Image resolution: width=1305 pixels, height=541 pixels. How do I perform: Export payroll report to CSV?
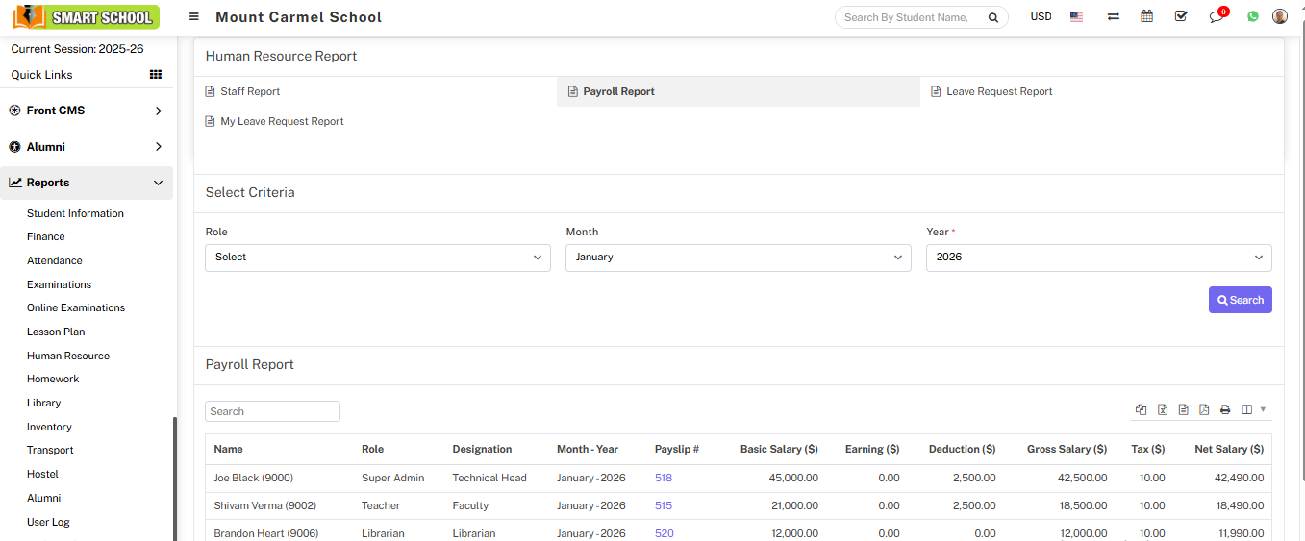[x=1183, y=409]
